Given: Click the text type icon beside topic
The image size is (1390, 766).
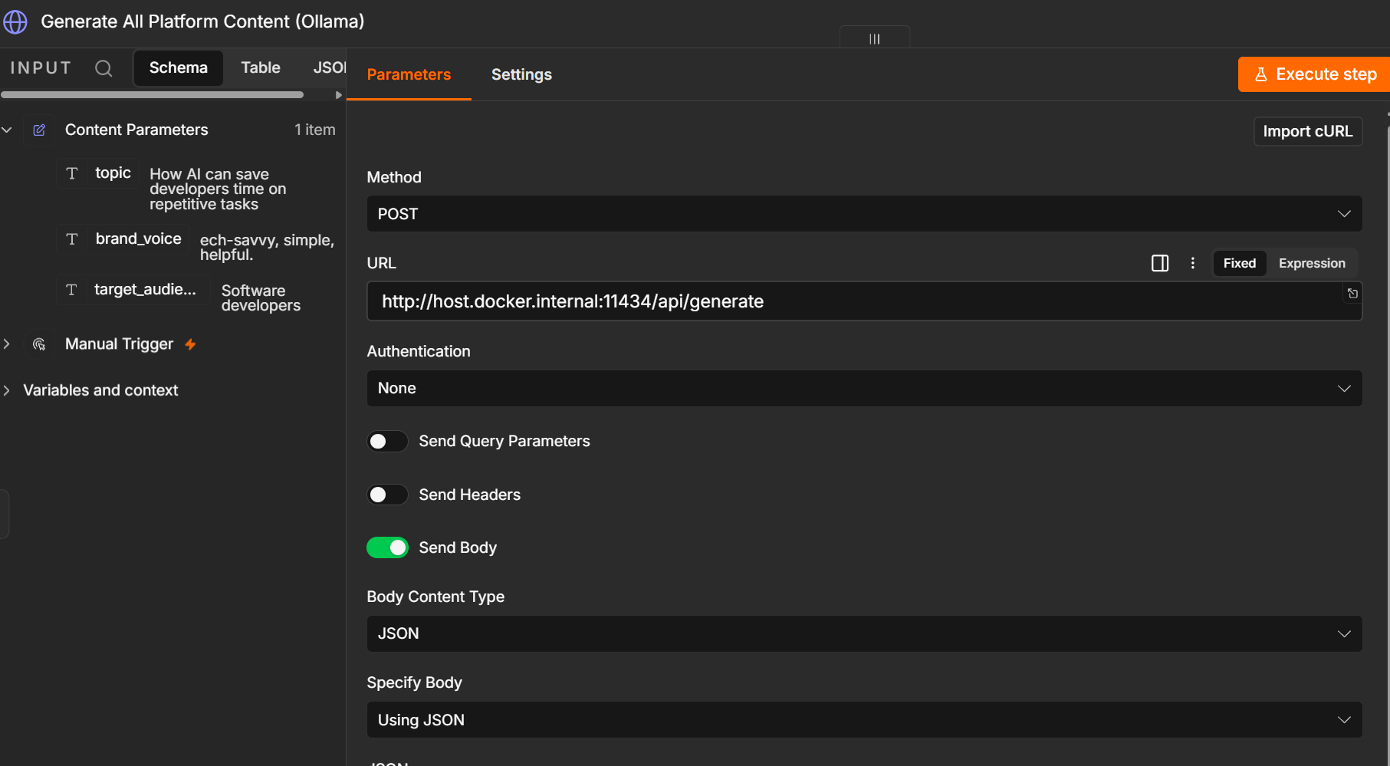Looking at the screenshot, I should 72,173.
